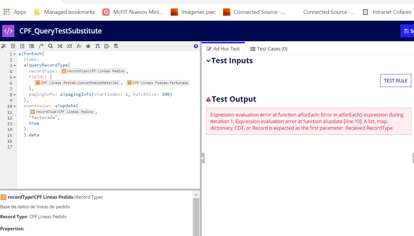
Task: Click the TEST RULE button
Action: tap(396, 81)
